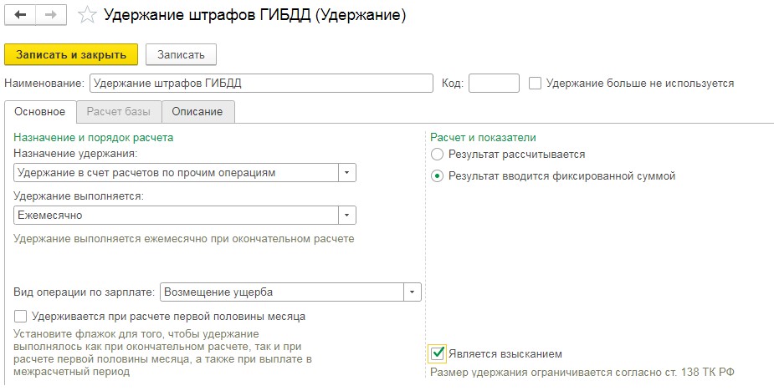Screen dimensions: 774x391
Task: Click the Наименование text field
Action: point(260,83)
